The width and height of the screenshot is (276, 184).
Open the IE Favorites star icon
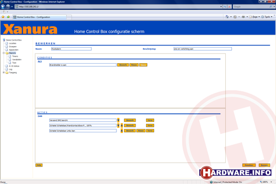click(x=3, y=17)
